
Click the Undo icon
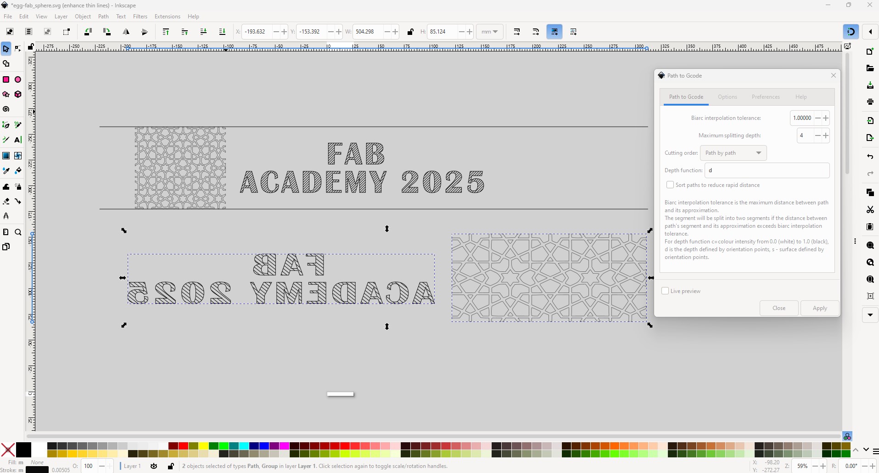click(x=870, y=157)
